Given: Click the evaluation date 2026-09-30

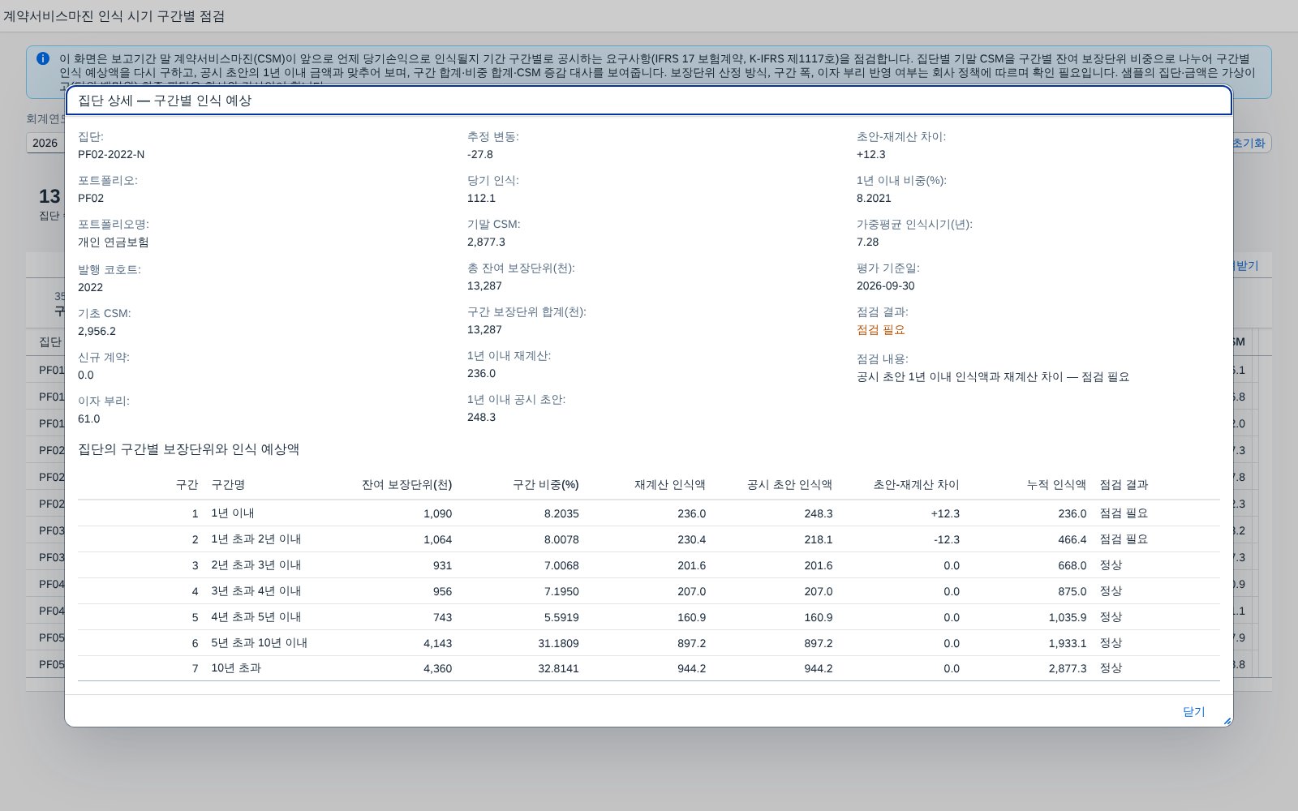Looking at the screenshot, I should click(x=885, y=285).
